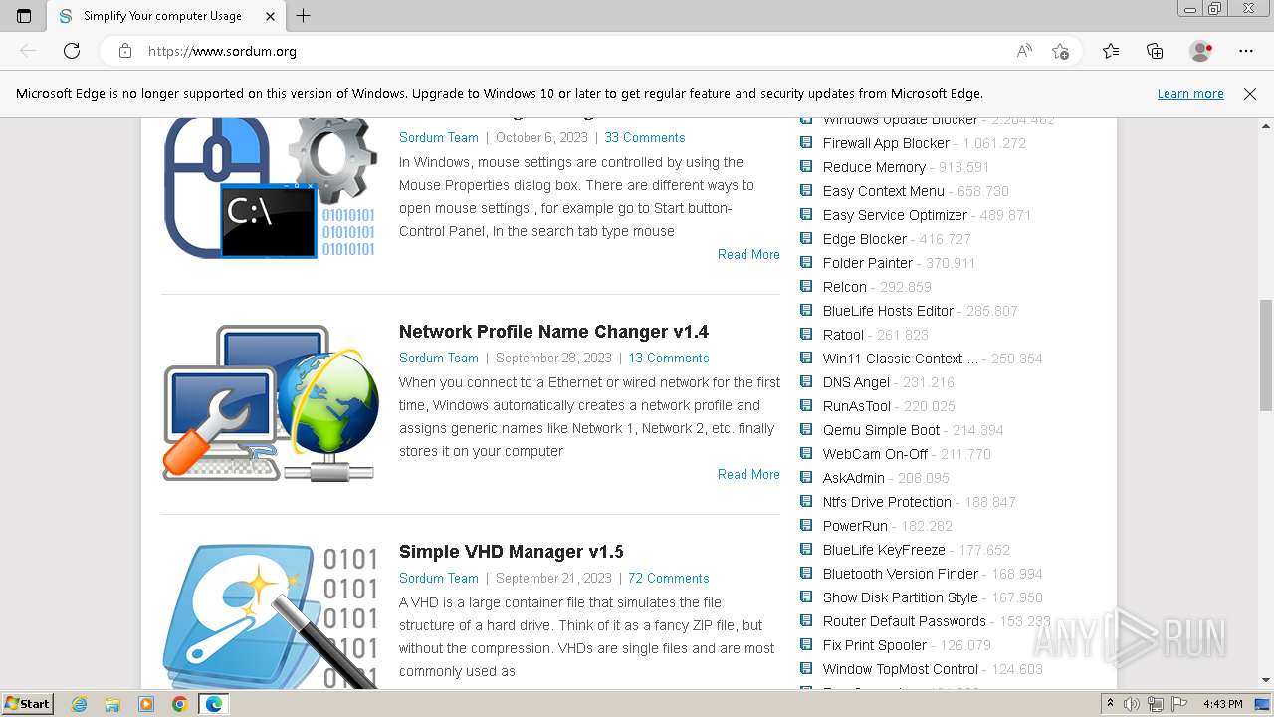Screen dimensions: 1274x717
Task: Open the tab actions menu icon
Action: click(24, 16)
